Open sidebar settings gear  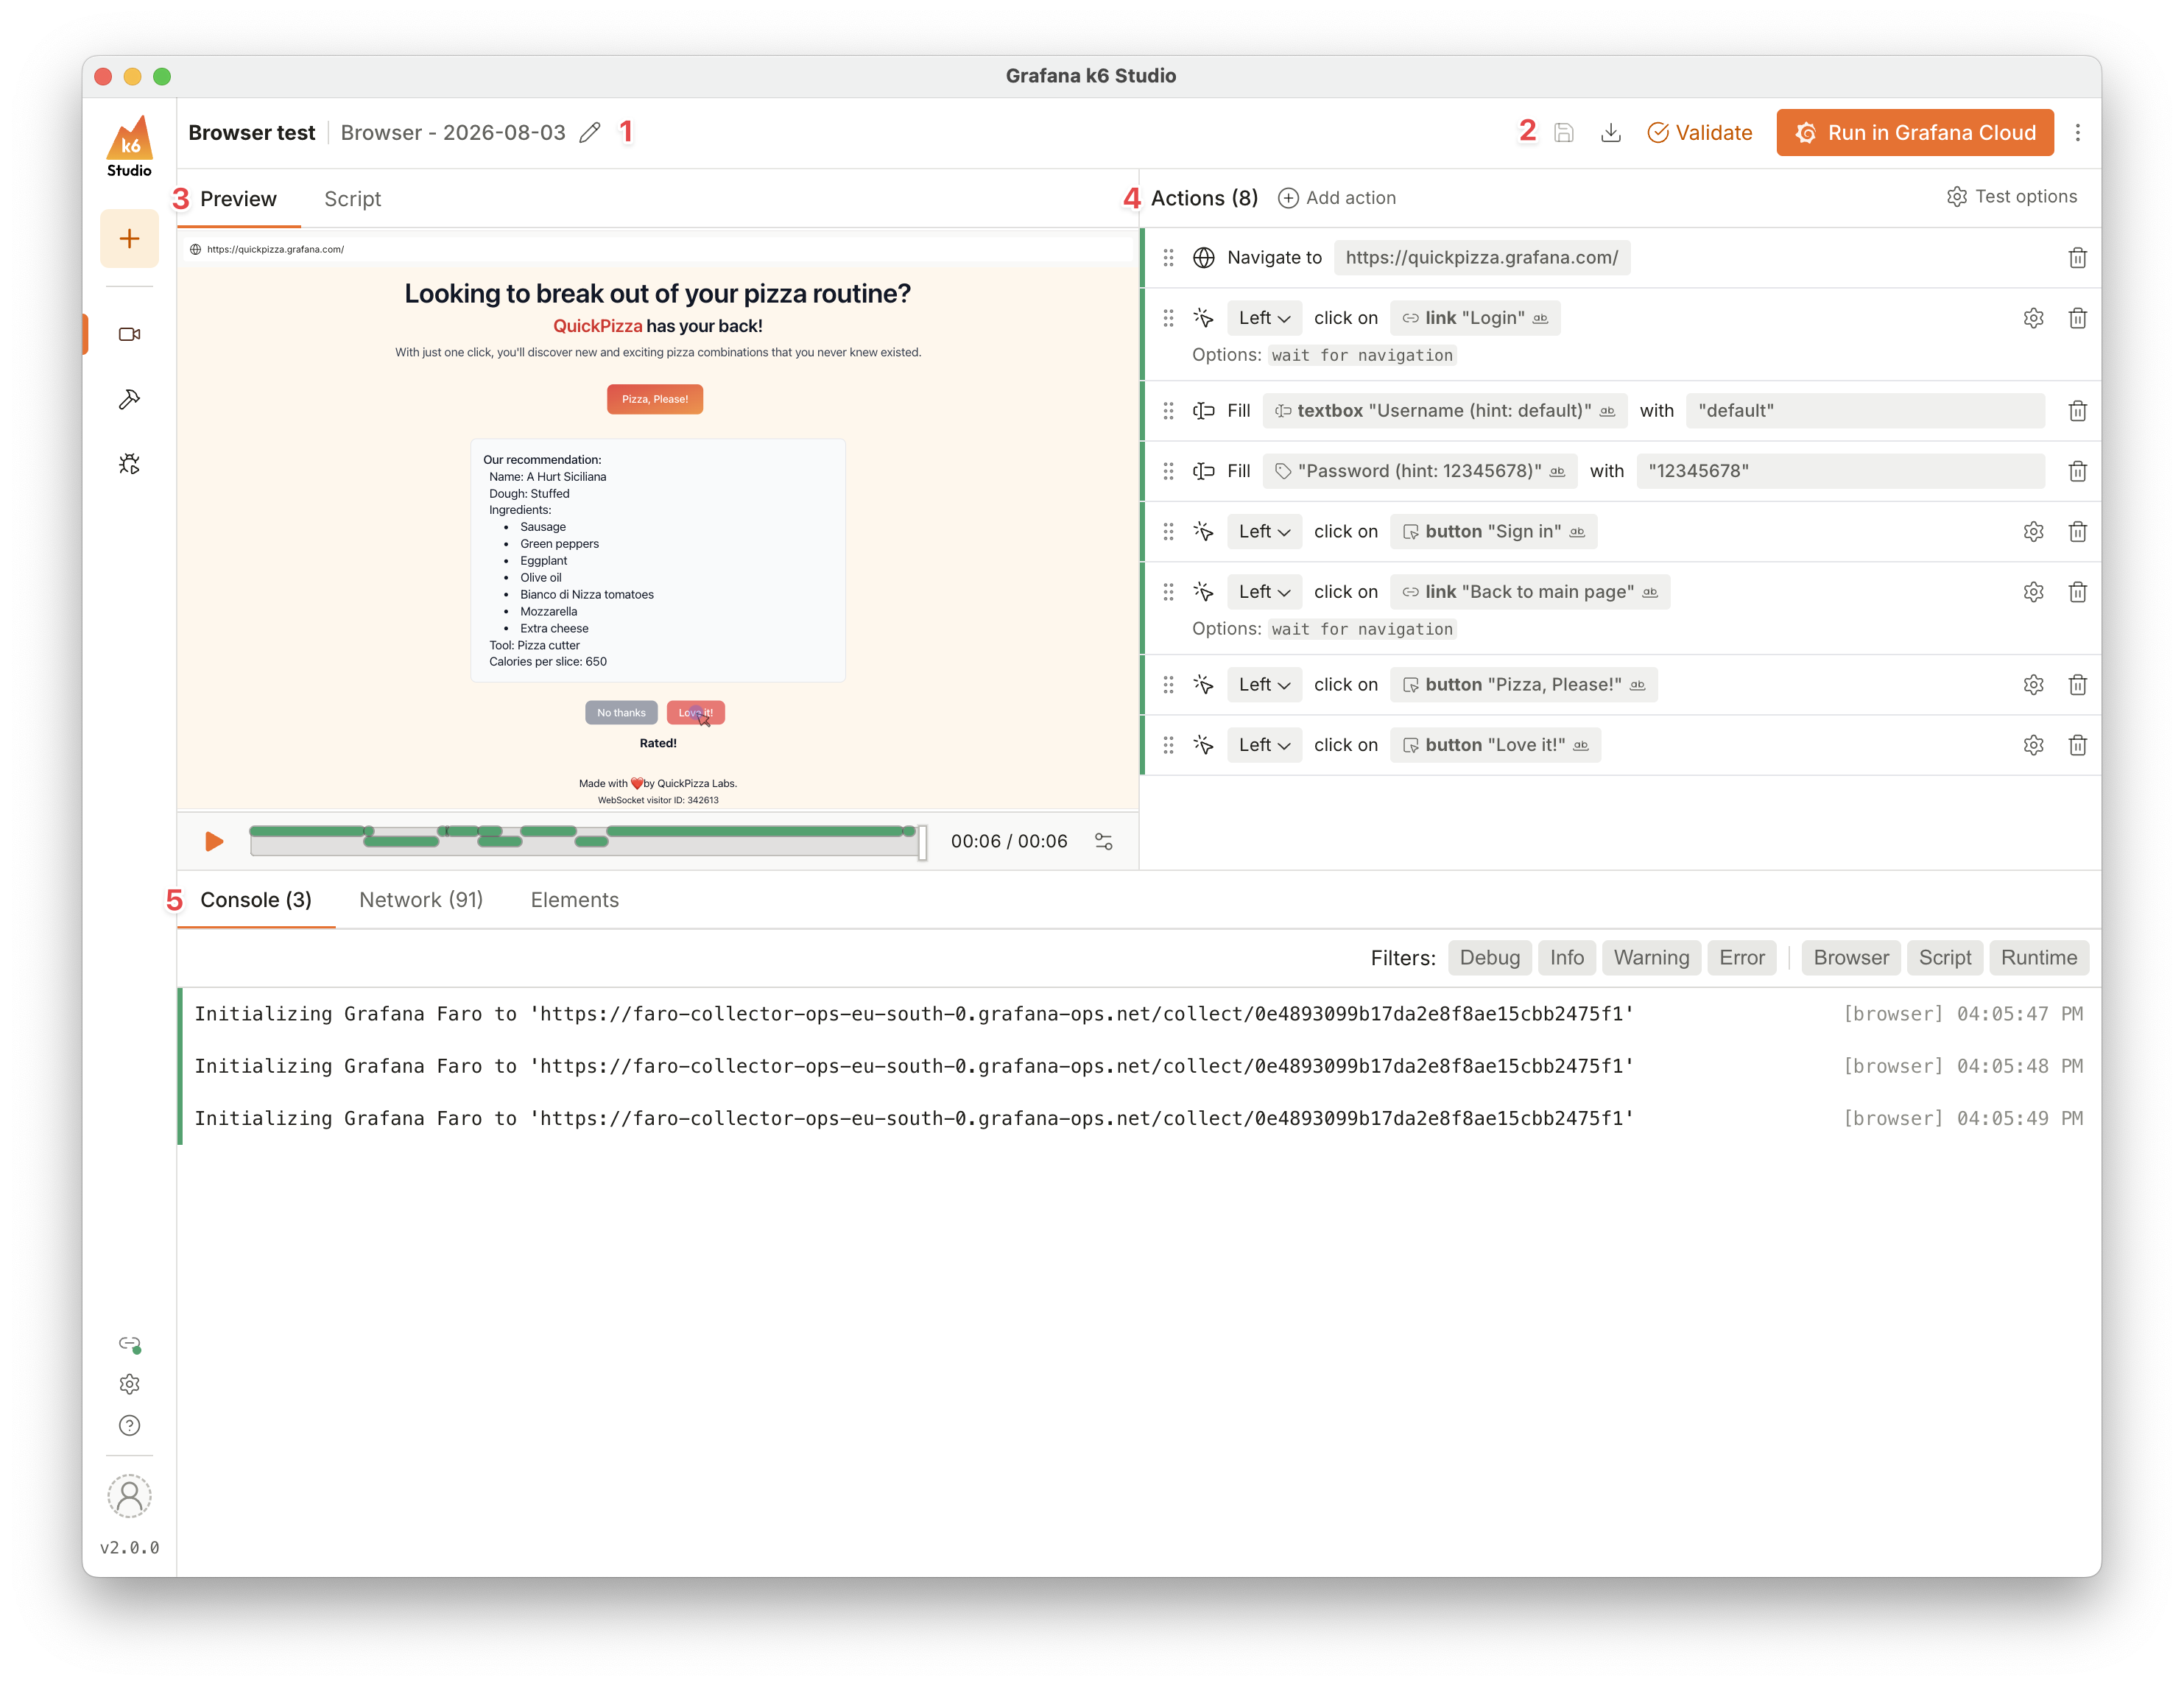click(129, 1384)
